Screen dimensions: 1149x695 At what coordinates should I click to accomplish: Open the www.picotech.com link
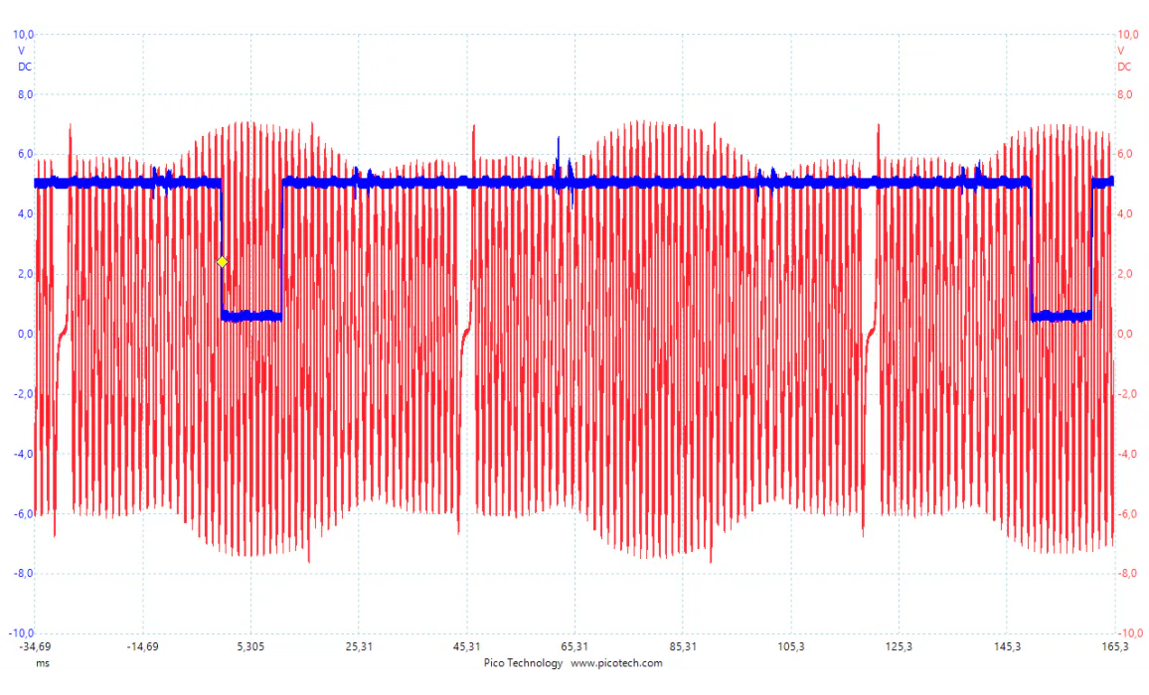coord(616,663)
